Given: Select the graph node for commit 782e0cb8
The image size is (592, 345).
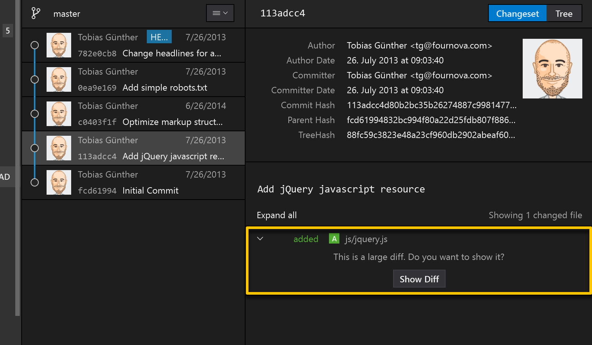Looking at the screenshot, I should (35, 45).
